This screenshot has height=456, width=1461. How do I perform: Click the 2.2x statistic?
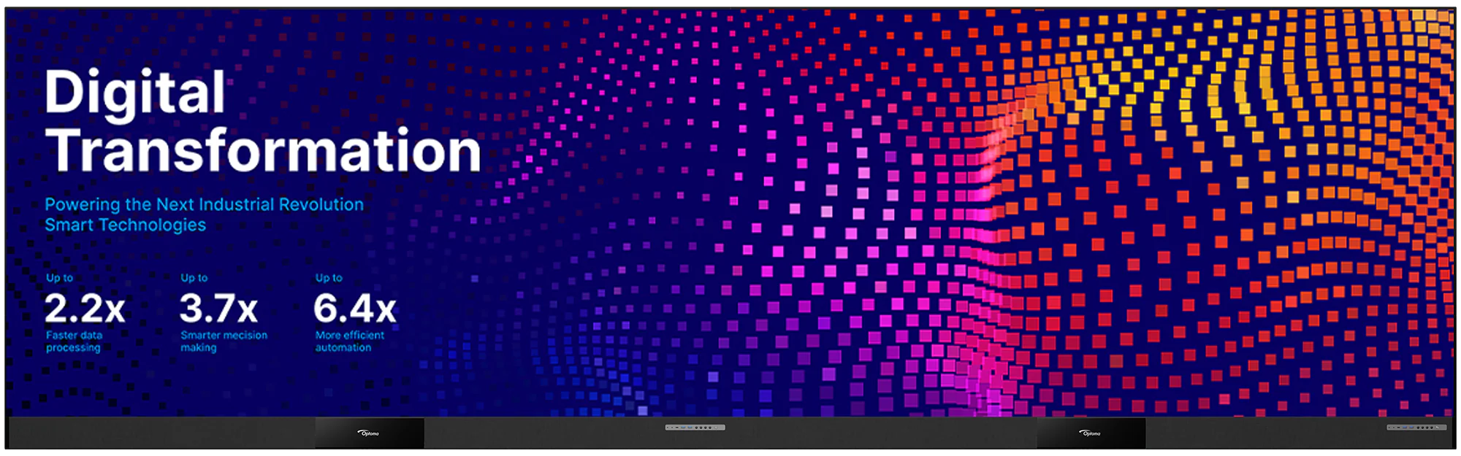(x=85, y=309)
